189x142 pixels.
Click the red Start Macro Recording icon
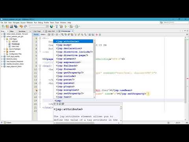97,35
